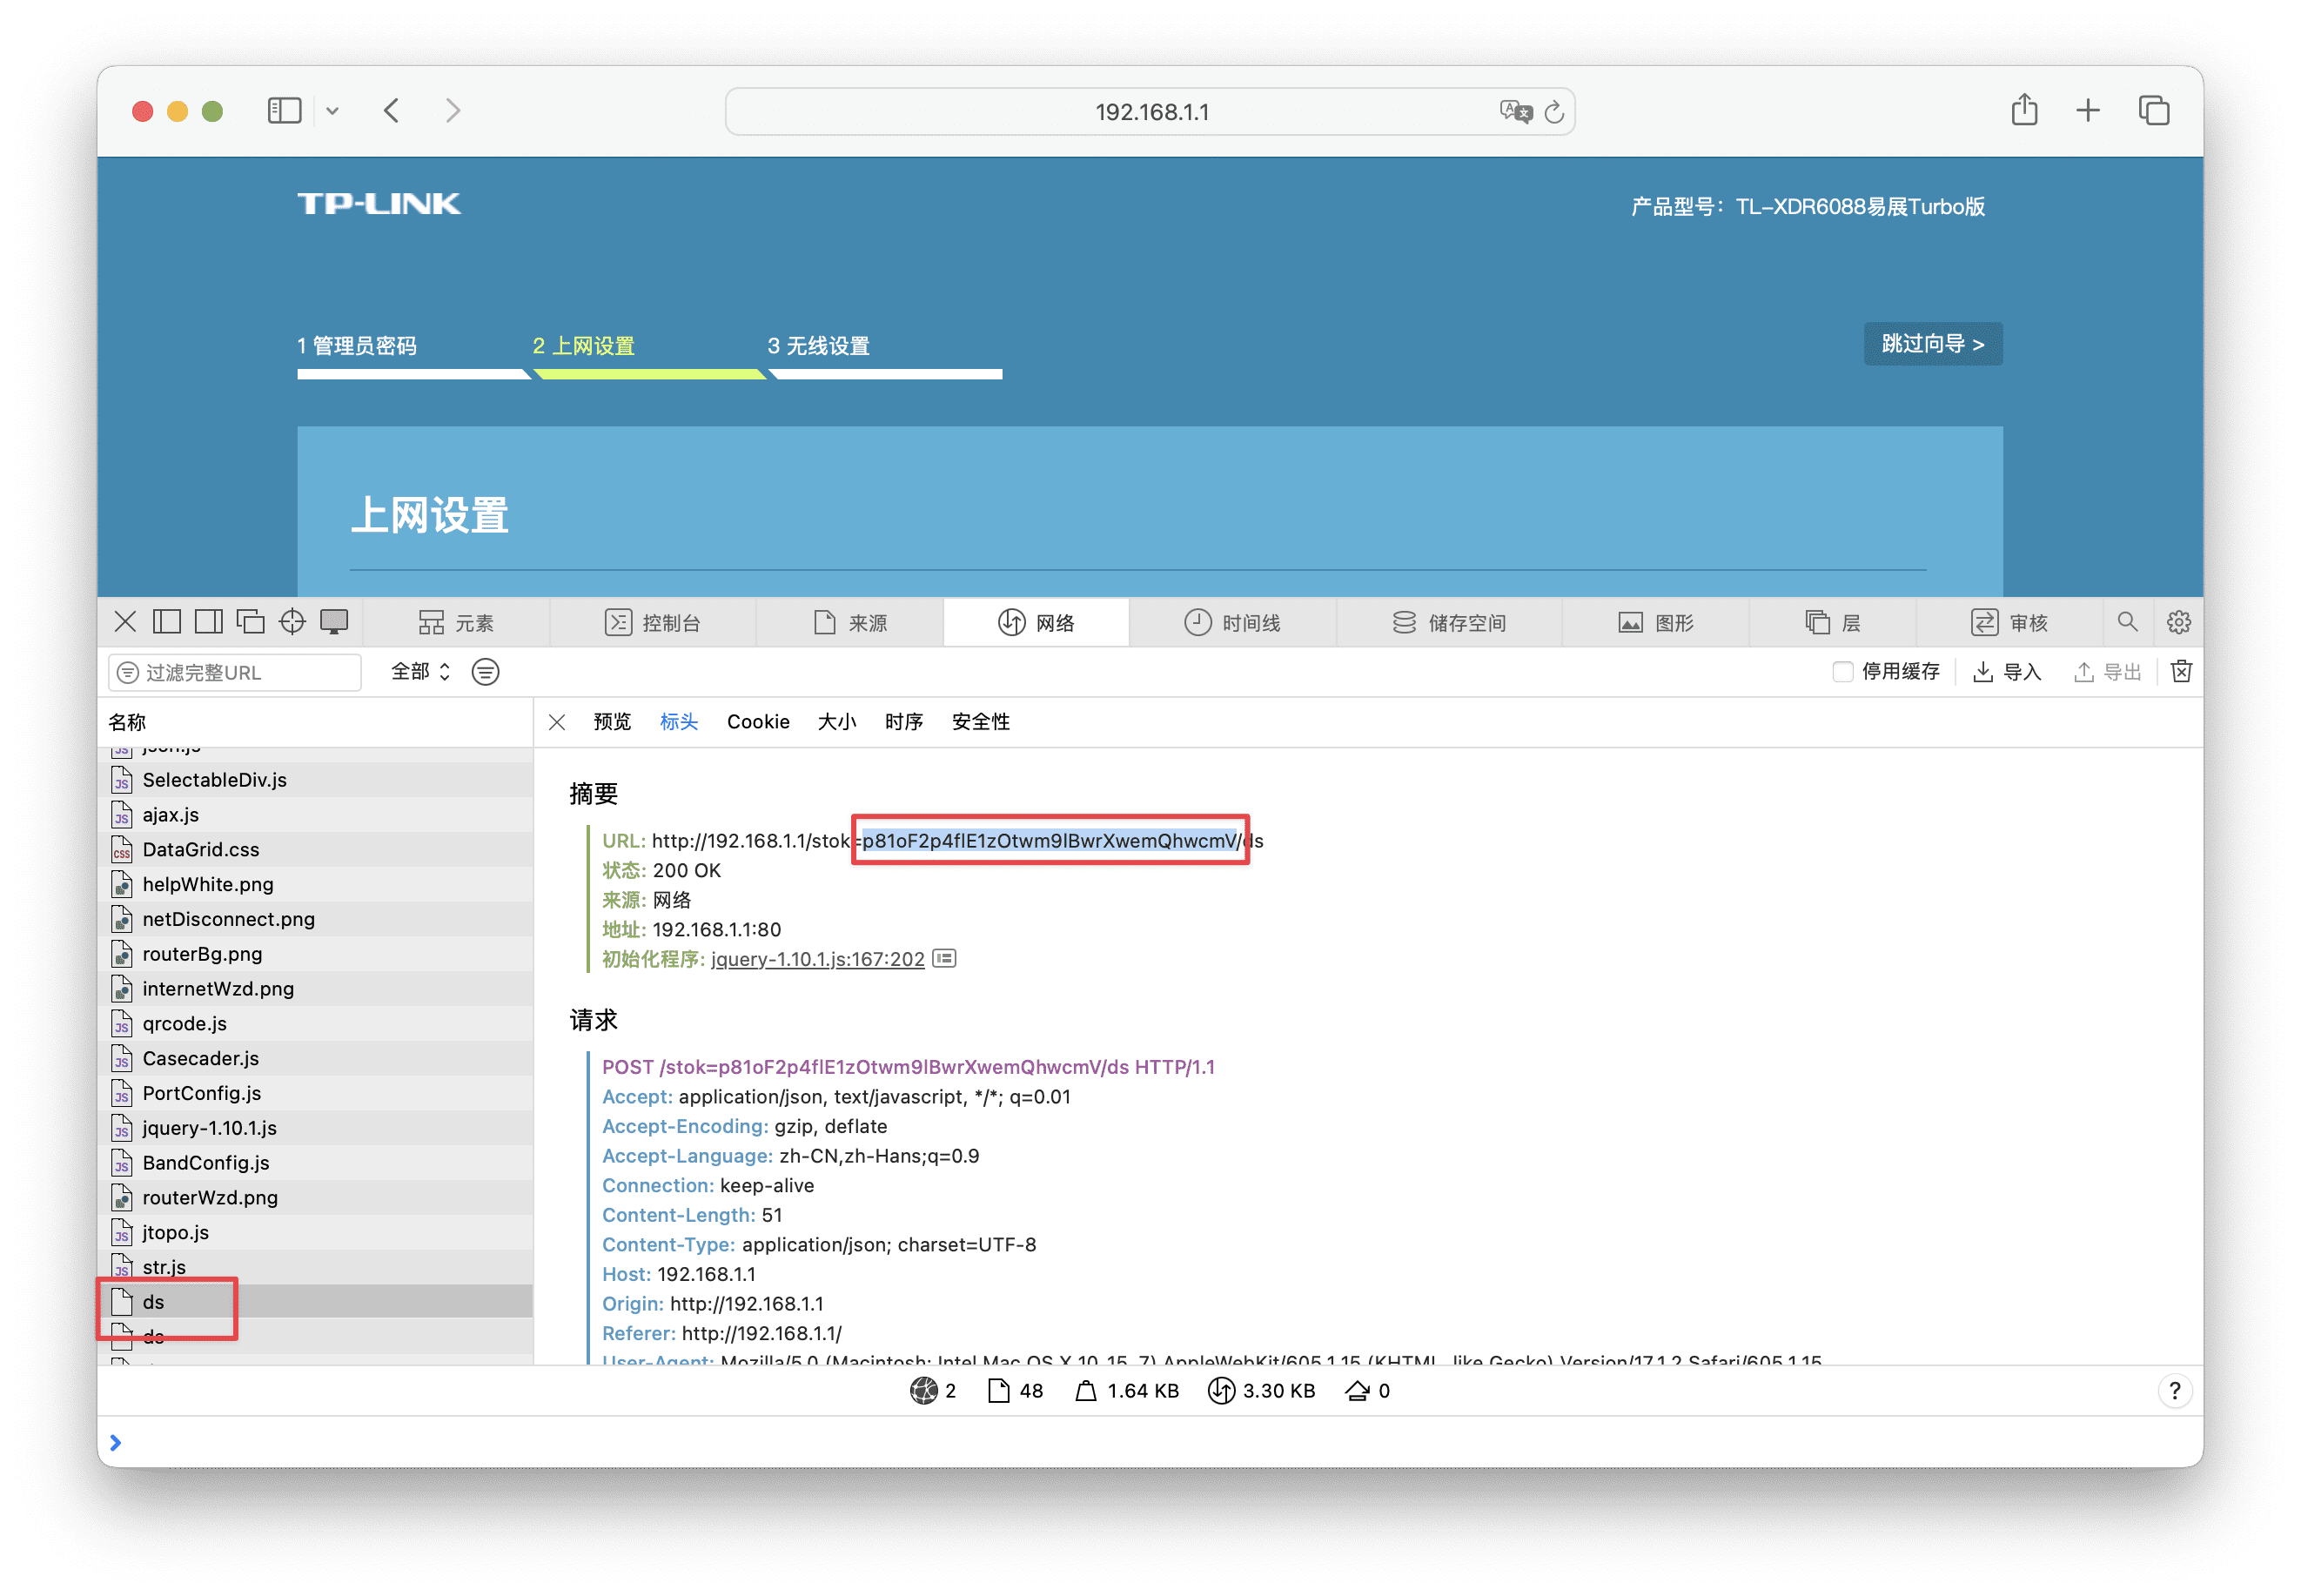Detach inspector into separate window
The image size is (2301, 1596).
tap(250, 622)
